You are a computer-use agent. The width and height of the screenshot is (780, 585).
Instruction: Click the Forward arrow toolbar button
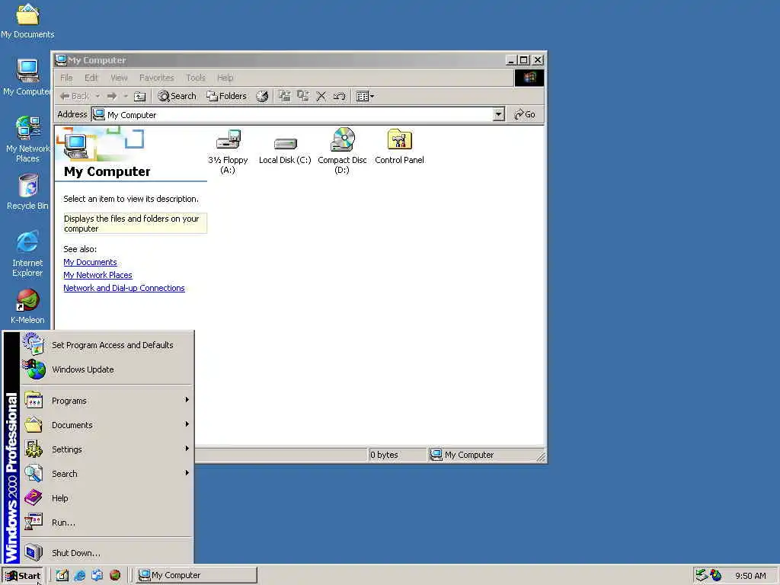click(112, 96)
